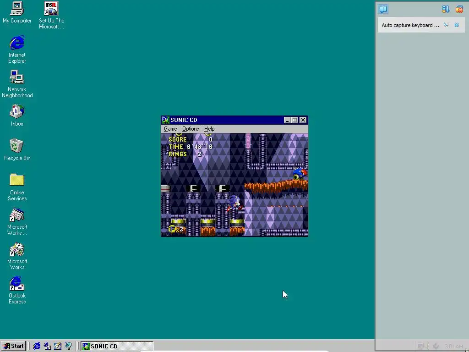Maximize the Sonic CD window
Viewport: 469px width, 352px height.
pos(294,120)
